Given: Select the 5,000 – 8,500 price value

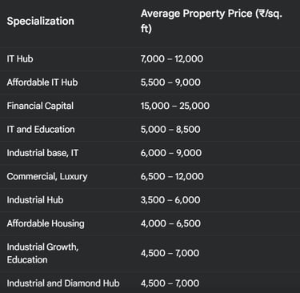Looking at the screenshot, I should [x=170, y=129].
